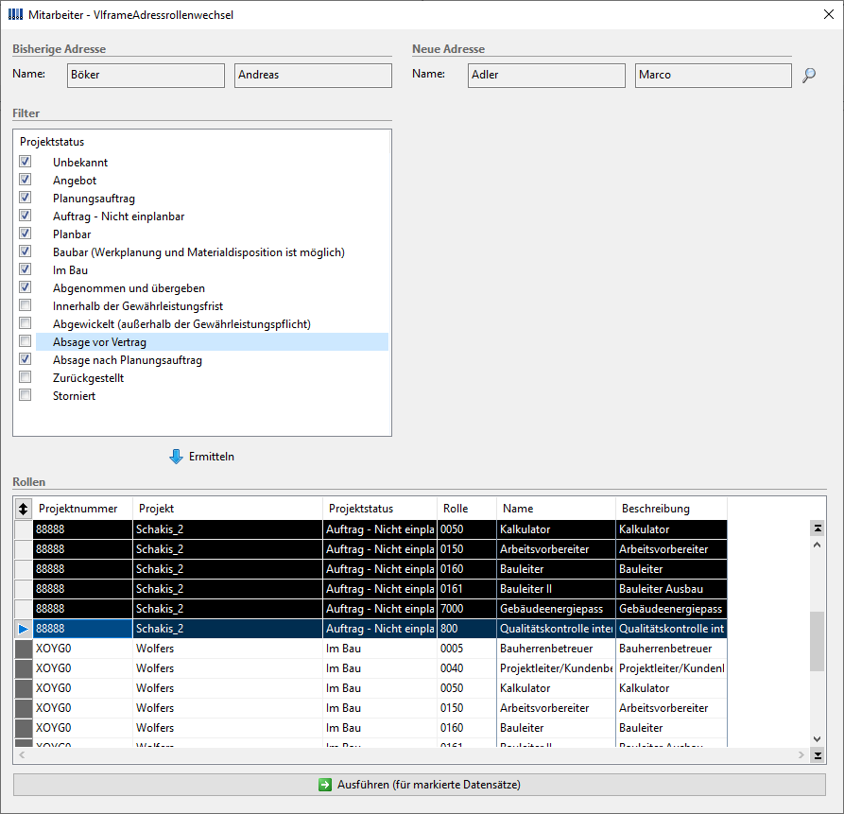Click role cell 0160 in Wolfers row
The height and width of the screenshot is (814, 844).
pyautogui.click(x=467, y=728)
